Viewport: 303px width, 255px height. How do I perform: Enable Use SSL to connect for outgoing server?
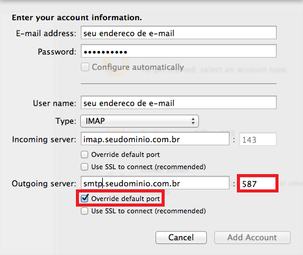pyautogui.click(x=84, y=211)
